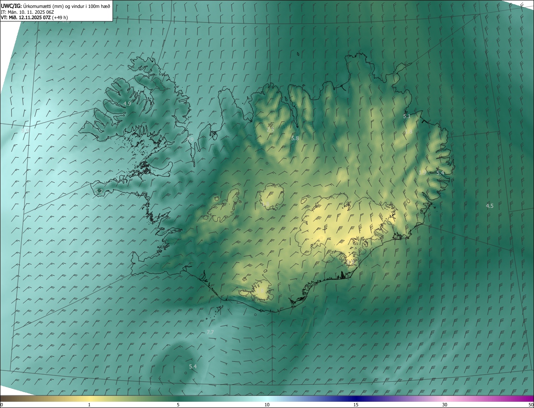
Task: Click the "5.1" value in northeast Iceland
Action: click(407, 116)
